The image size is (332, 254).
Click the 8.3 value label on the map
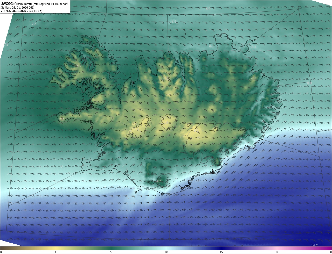(254, 47)
